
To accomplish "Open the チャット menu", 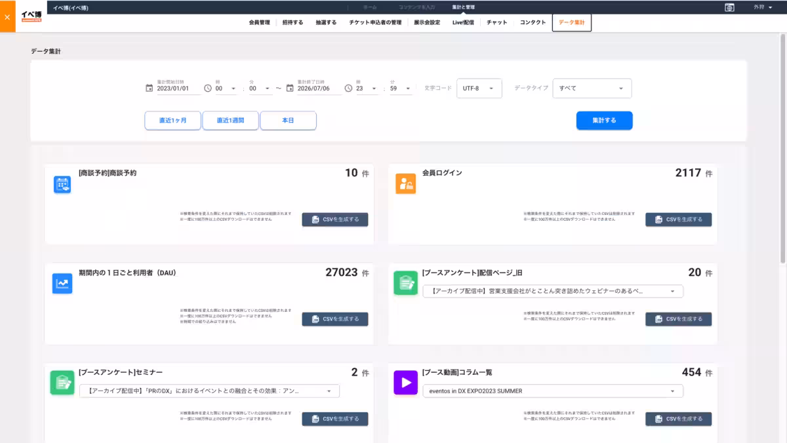I will (497, 22).
